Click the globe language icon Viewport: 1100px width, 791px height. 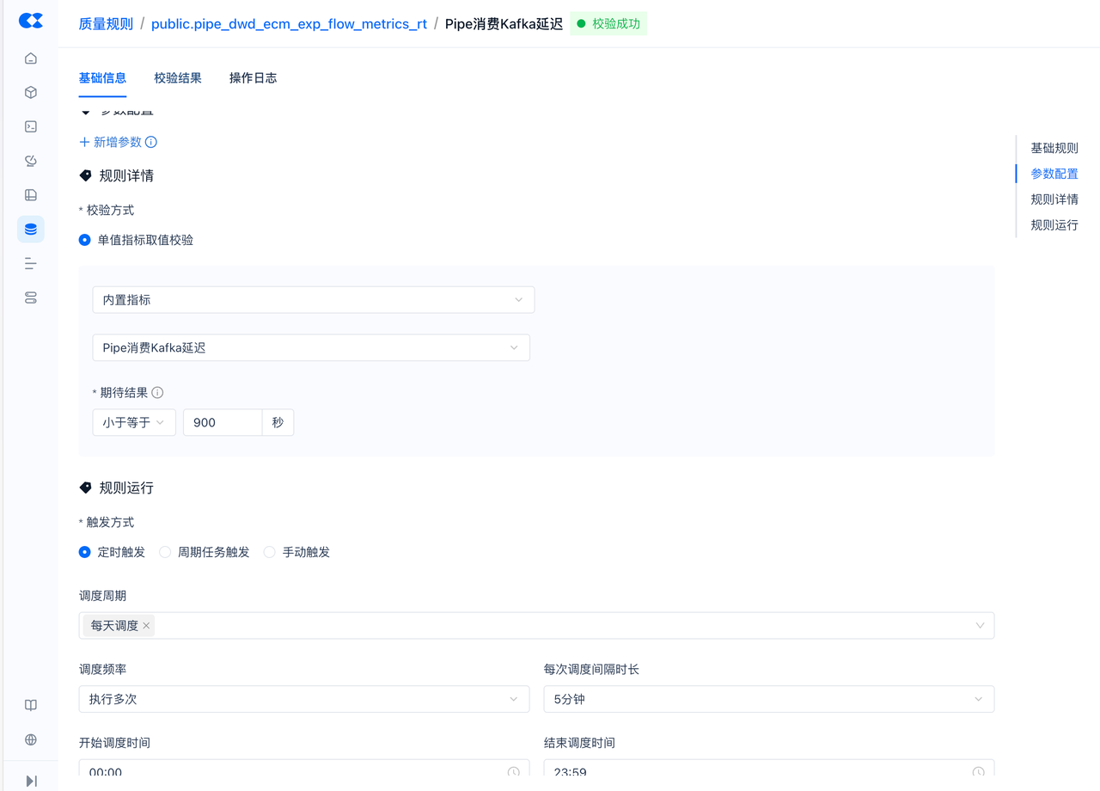click(x=31, y=739)
